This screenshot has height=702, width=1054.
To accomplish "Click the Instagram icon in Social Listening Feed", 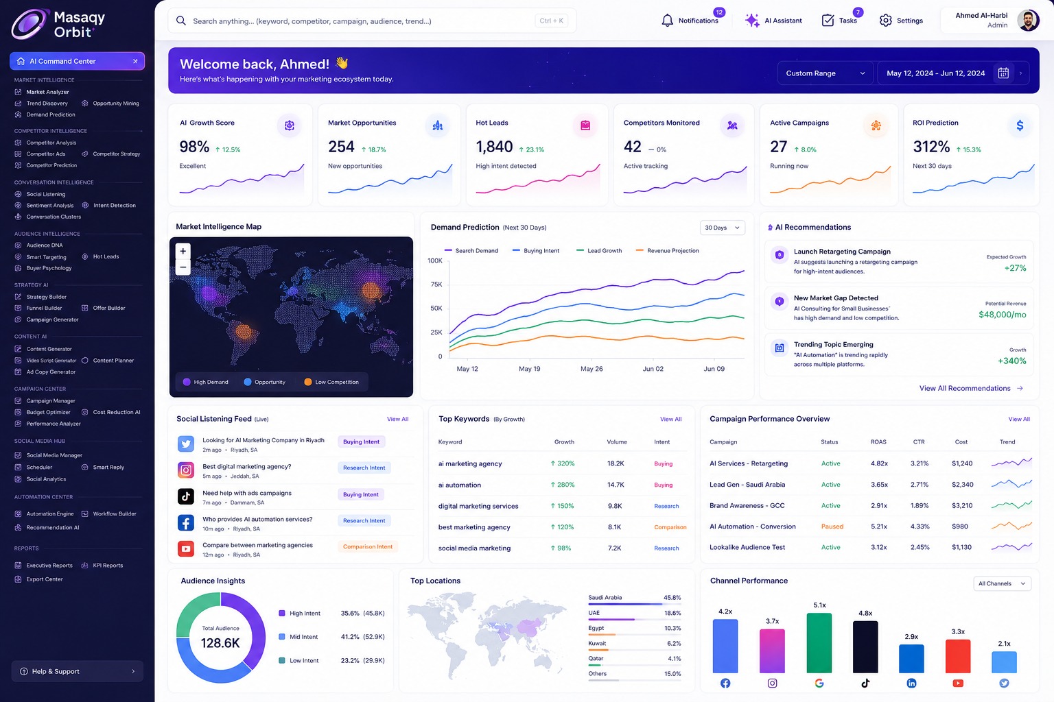I will [186, 470].
